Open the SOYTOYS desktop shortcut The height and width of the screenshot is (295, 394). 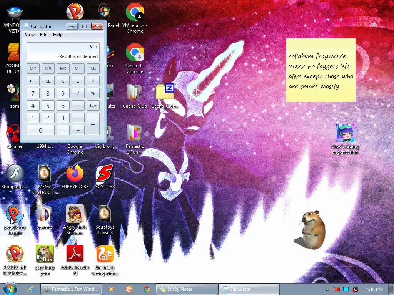click(x=105, y=177)
